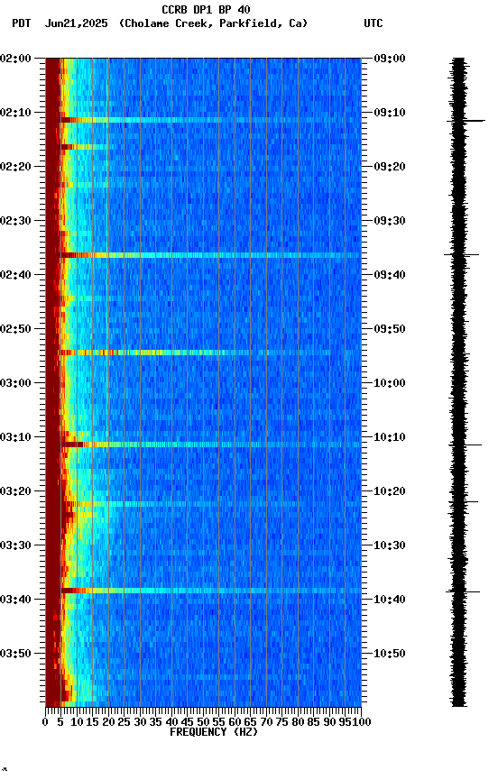498x779 pixels.
Task: Click the '10:30' UTC time label
Action: click(390, 545)
